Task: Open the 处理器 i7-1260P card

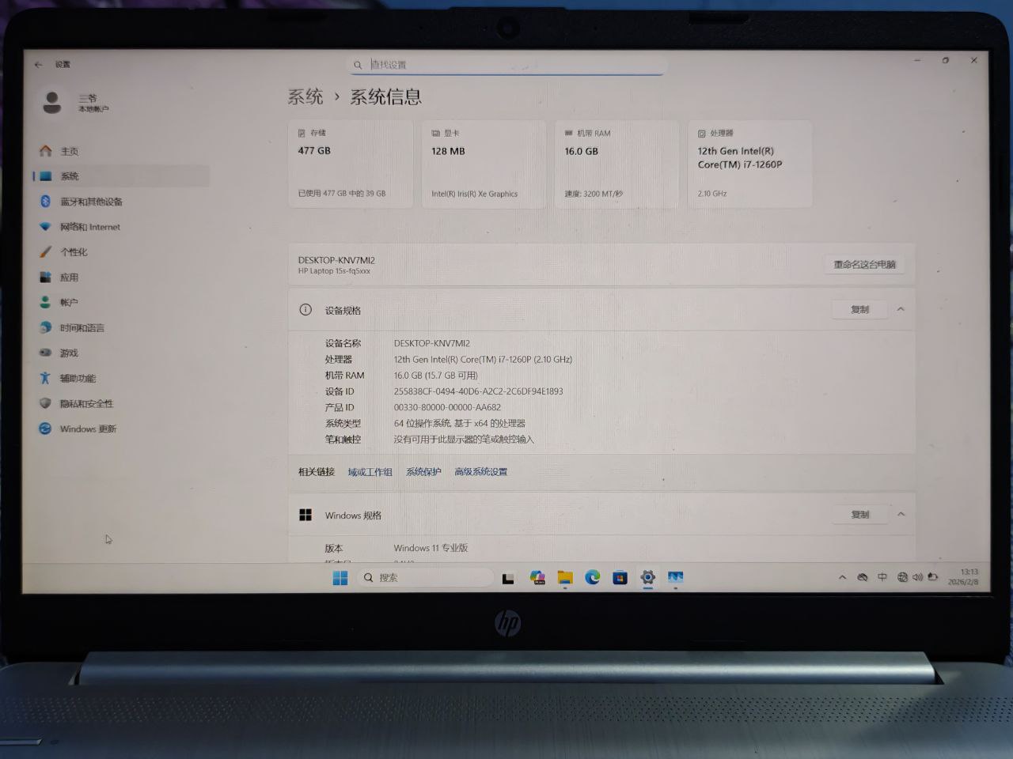Action: pos(749,164)
